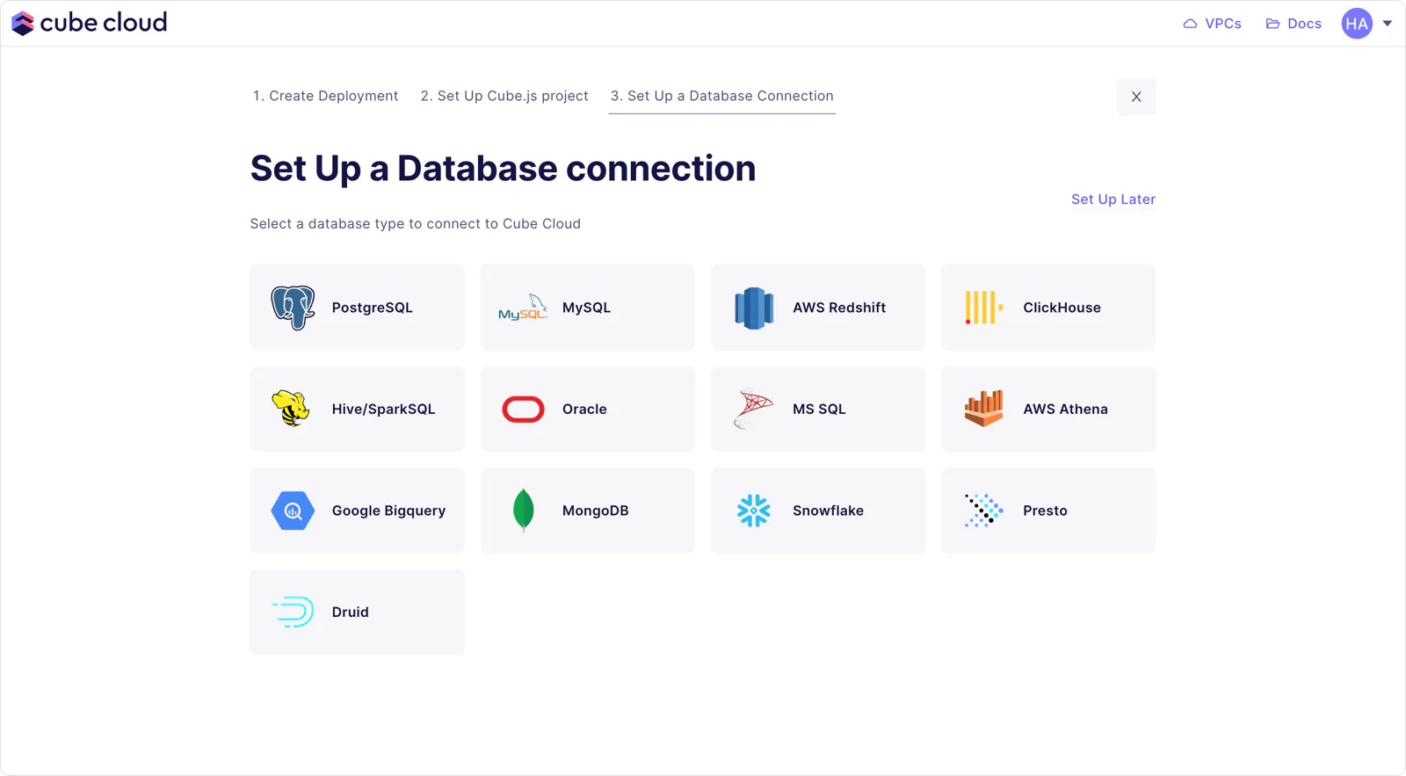Image resolution: width=1406 pixels, height=776 pixels.
Task: Close the setup wizard with X
Action: click(1136, 97)
